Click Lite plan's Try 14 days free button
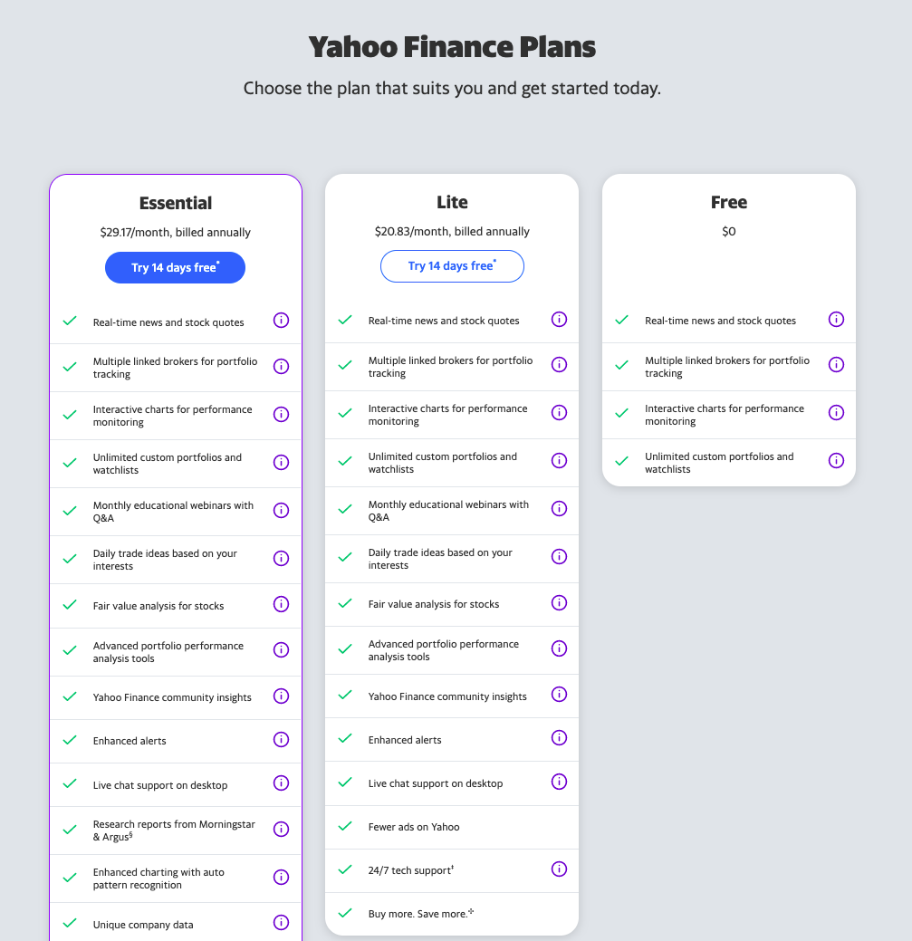This screenshot has height=941, width=912. pyautogui.click(x=452, y=266)
